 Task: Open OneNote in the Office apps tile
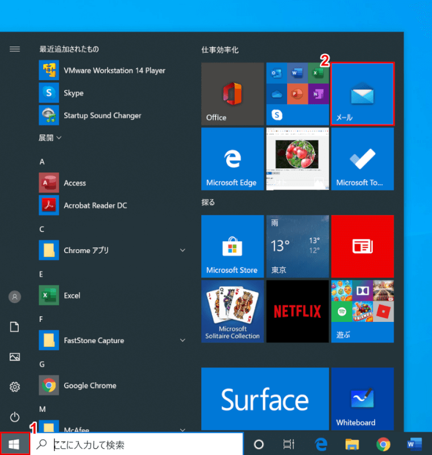click(318, 94)
